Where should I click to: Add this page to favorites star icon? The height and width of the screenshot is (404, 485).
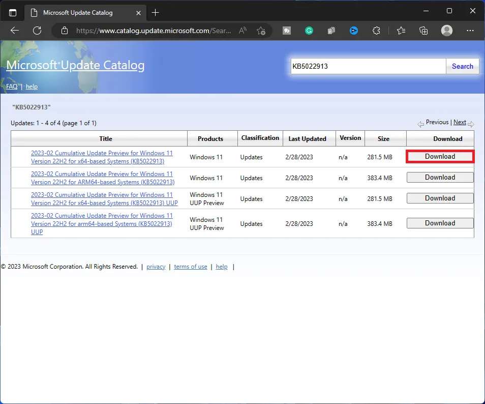261,31
